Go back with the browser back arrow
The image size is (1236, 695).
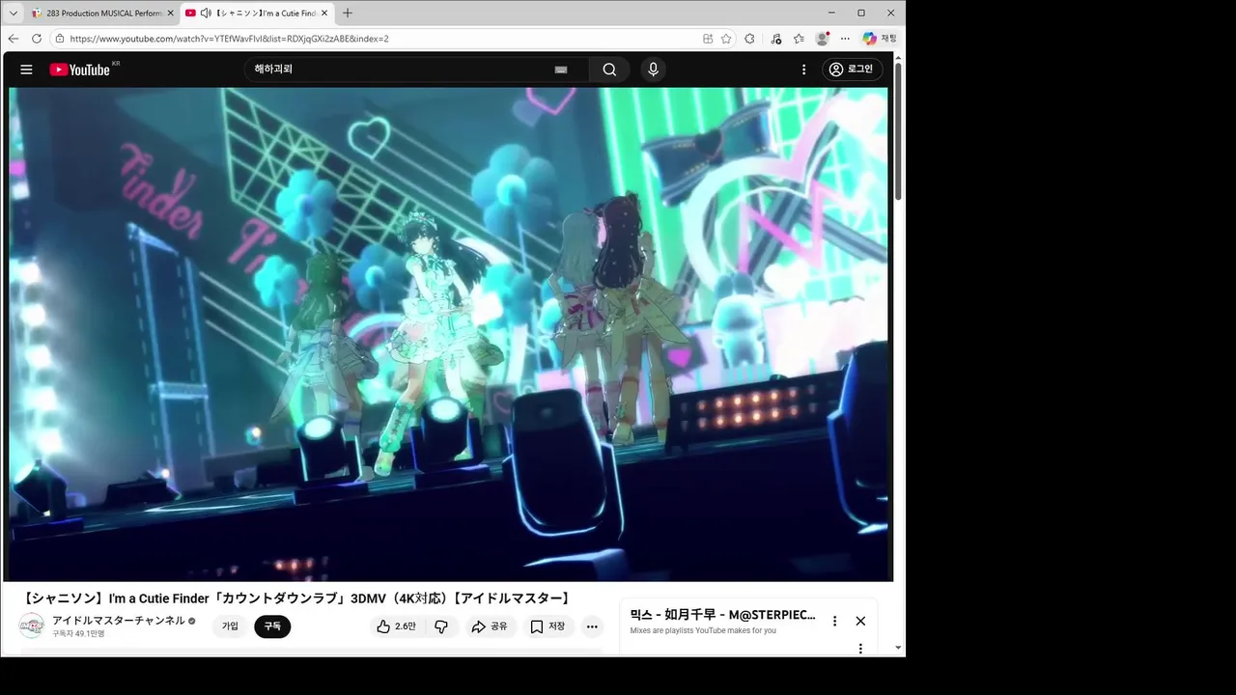coord(14,39)
